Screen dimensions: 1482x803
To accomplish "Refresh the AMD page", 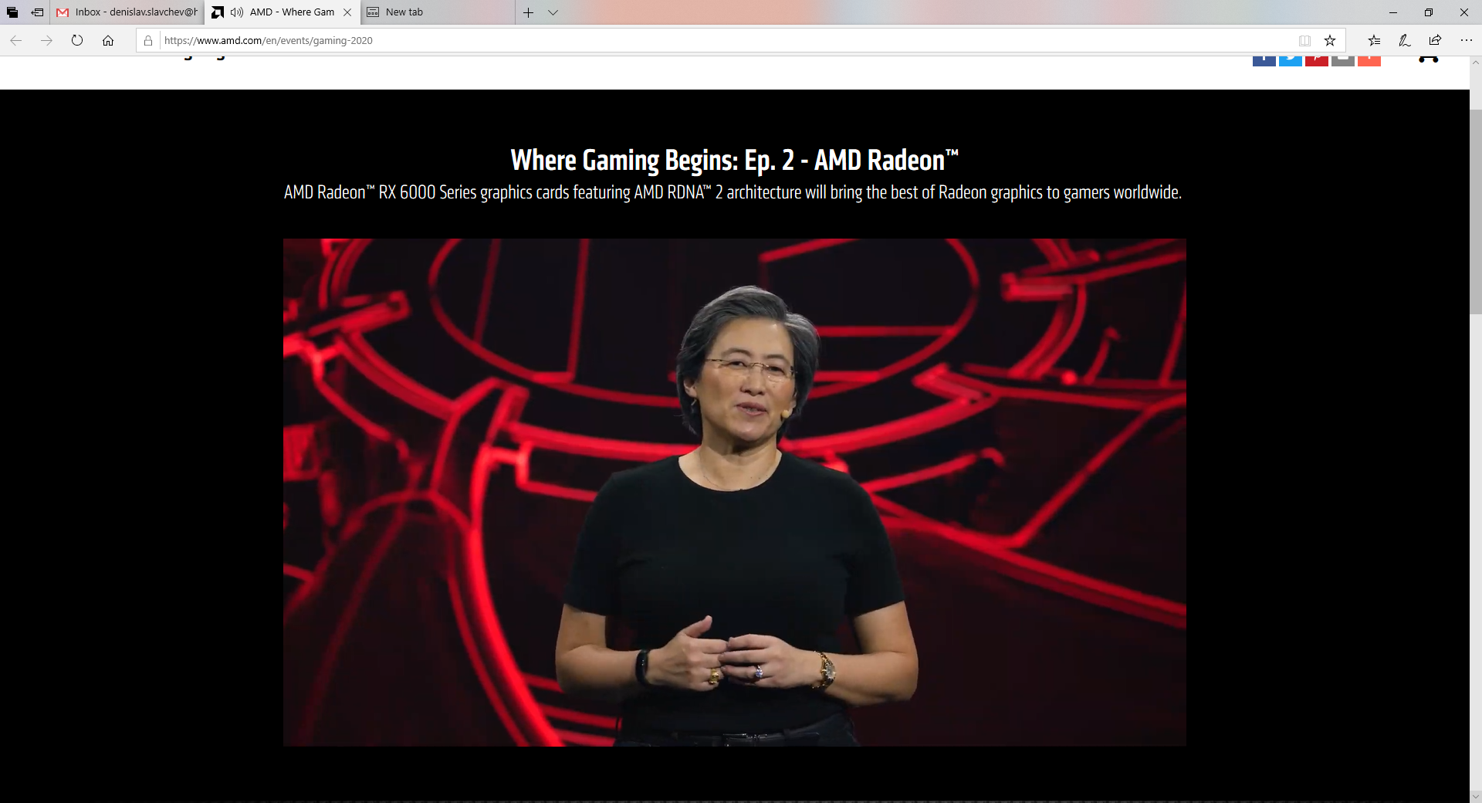I will (77, 40).
